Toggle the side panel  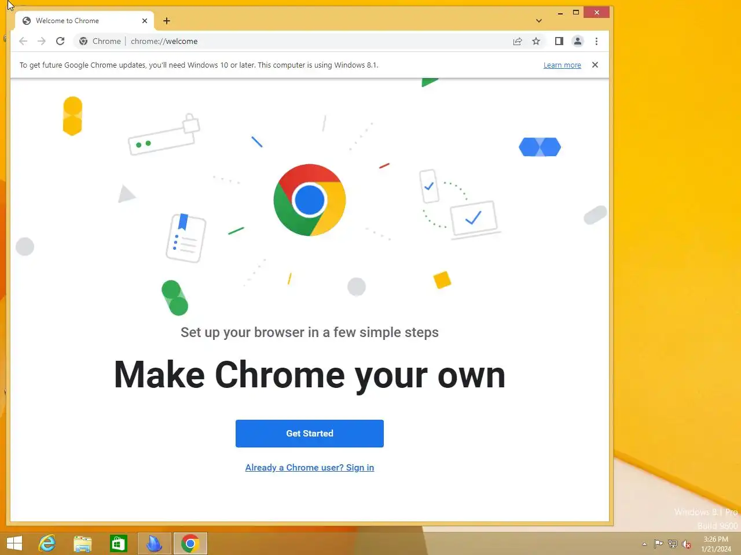559,41
